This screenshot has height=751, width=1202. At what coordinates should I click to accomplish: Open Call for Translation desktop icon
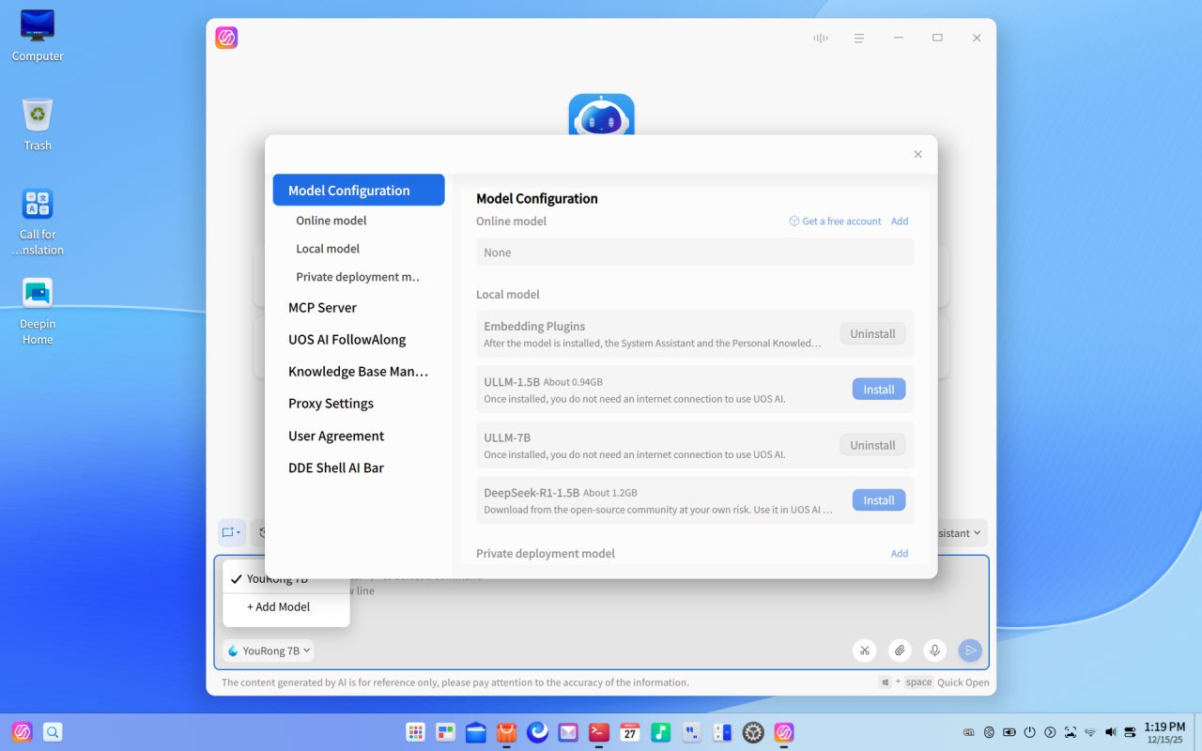[x=38, y=222]
